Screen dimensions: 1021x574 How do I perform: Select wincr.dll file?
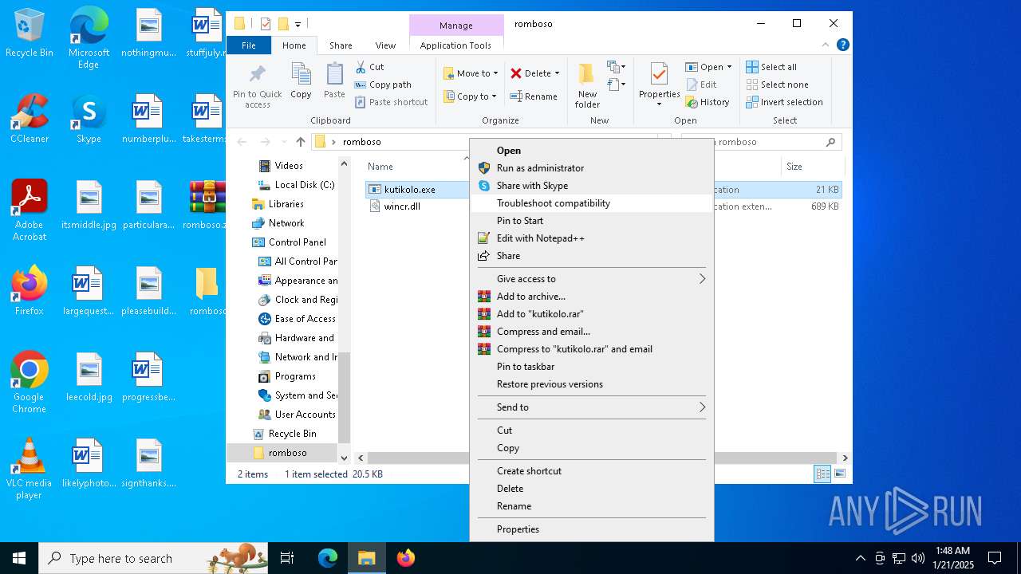tap(401, 206)
